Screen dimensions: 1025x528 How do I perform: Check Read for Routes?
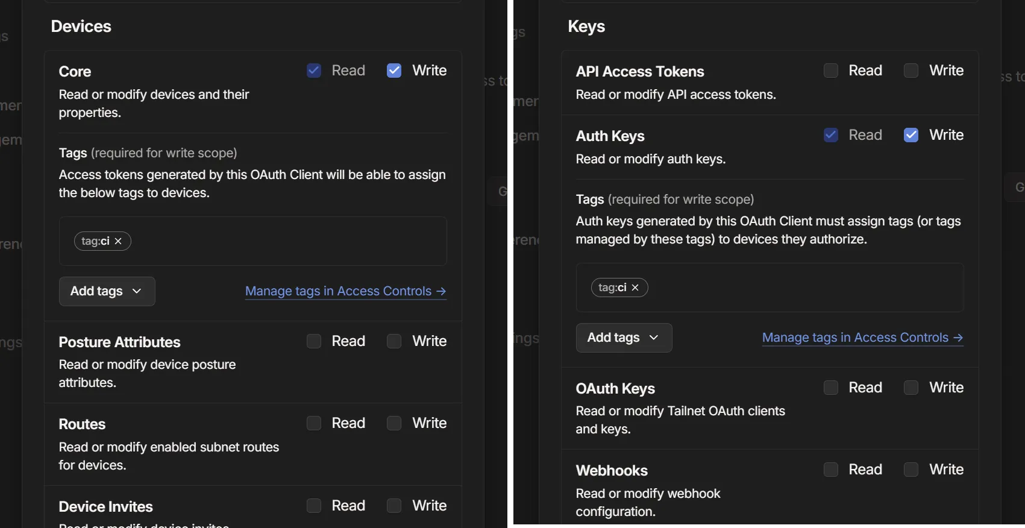pyautogui.click(x=314, y=423)
